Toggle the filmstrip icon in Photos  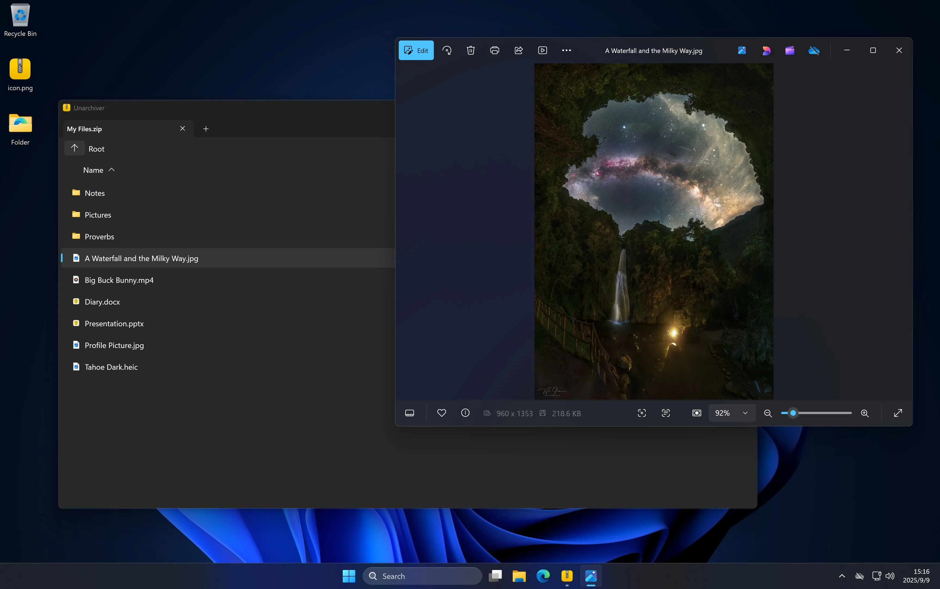(409, 413)
